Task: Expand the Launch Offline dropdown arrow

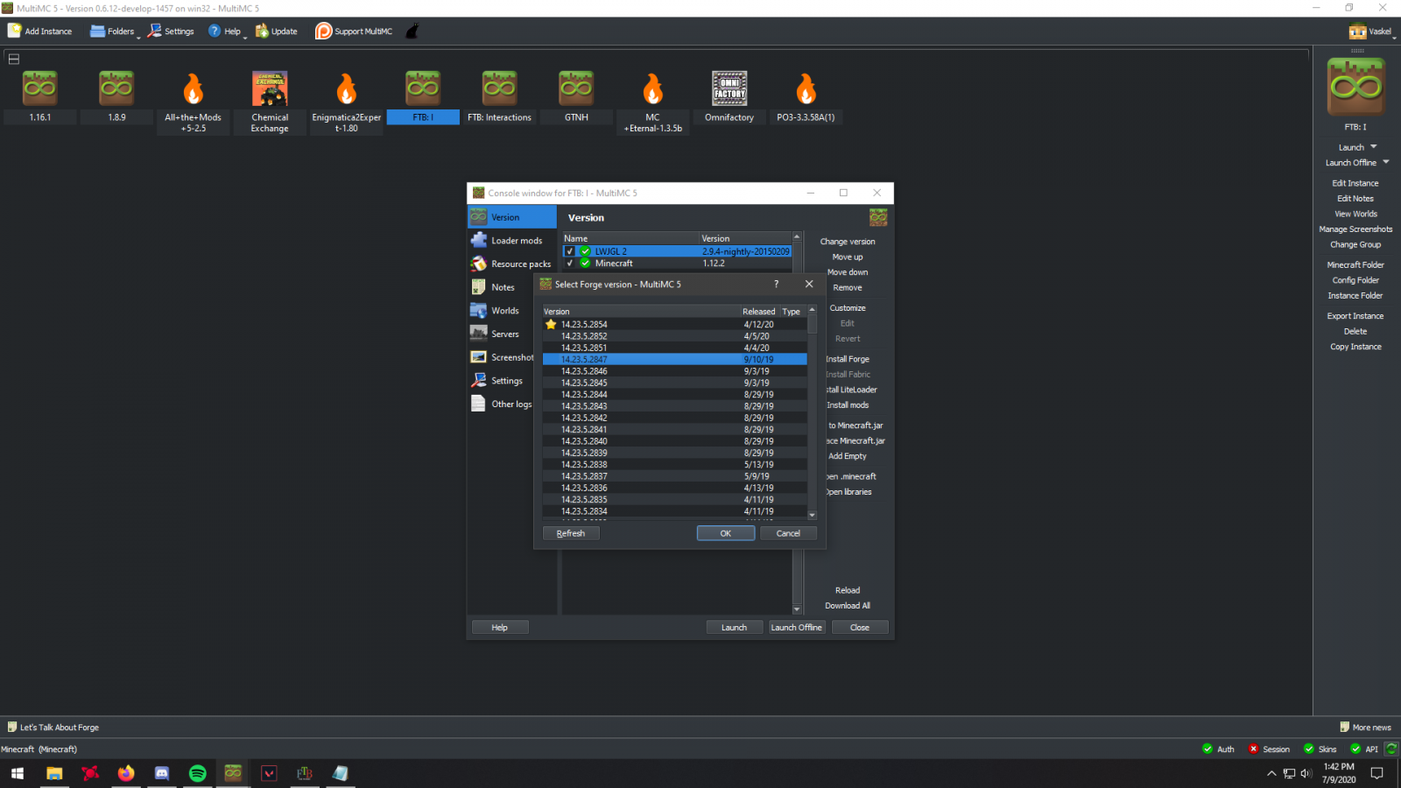Action: coord(1386,162)
